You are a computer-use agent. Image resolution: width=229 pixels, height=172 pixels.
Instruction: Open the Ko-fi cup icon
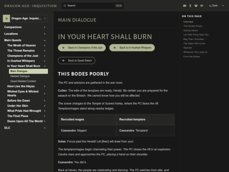click(x=202, y=6)
